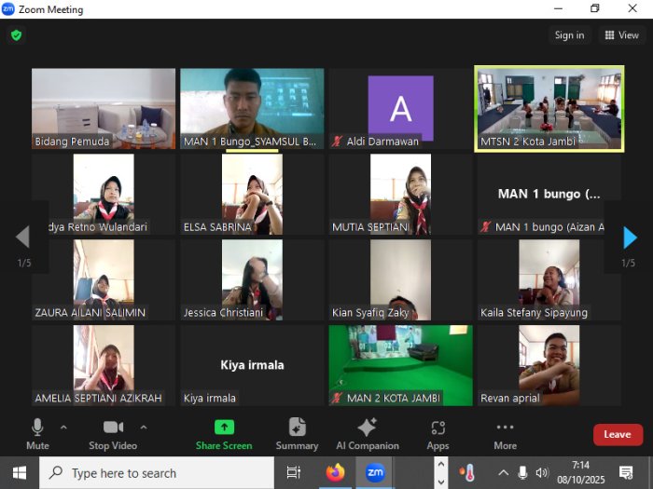Open the More options menu
This screenshot has height=489, width=653.
click(505, 434)
